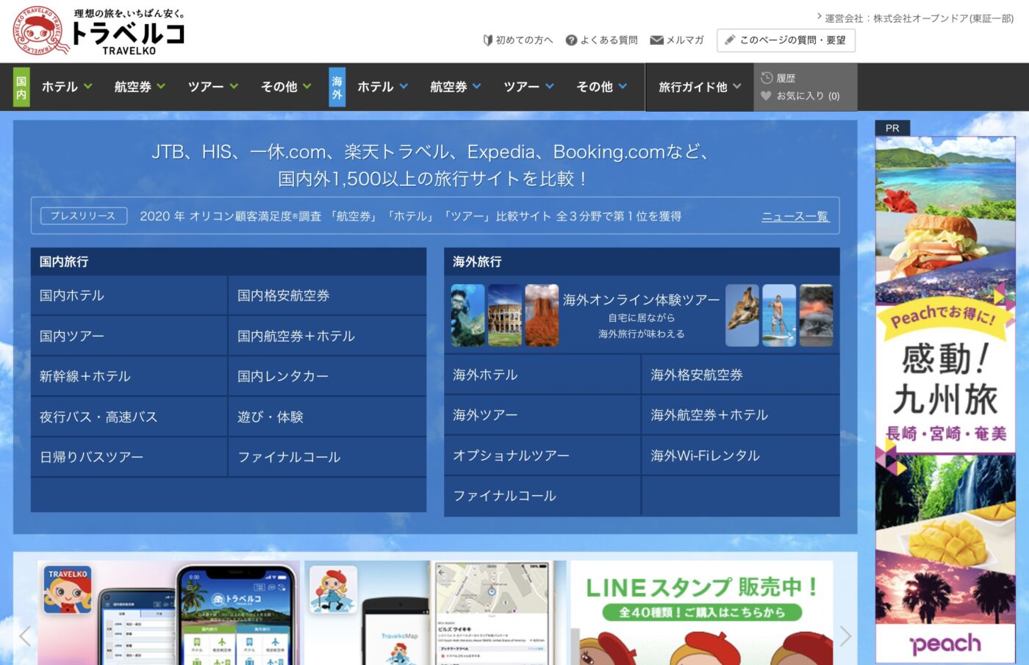Viewport: 1029px width, 665px height.
Task: Select 国内航空券＋ホテル
Action: (x=327, y=336)
